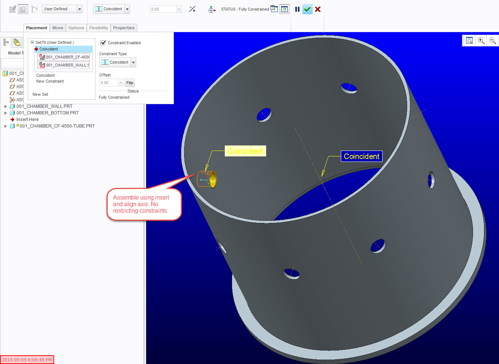The height and width of the screenshot is (364, 499).
Task: Toggle the 3D dragger icon
Action: click(212, 9)
